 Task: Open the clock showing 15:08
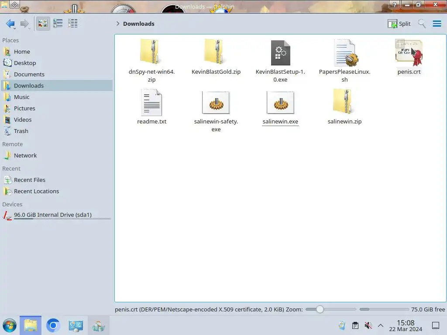coord(406,325)
